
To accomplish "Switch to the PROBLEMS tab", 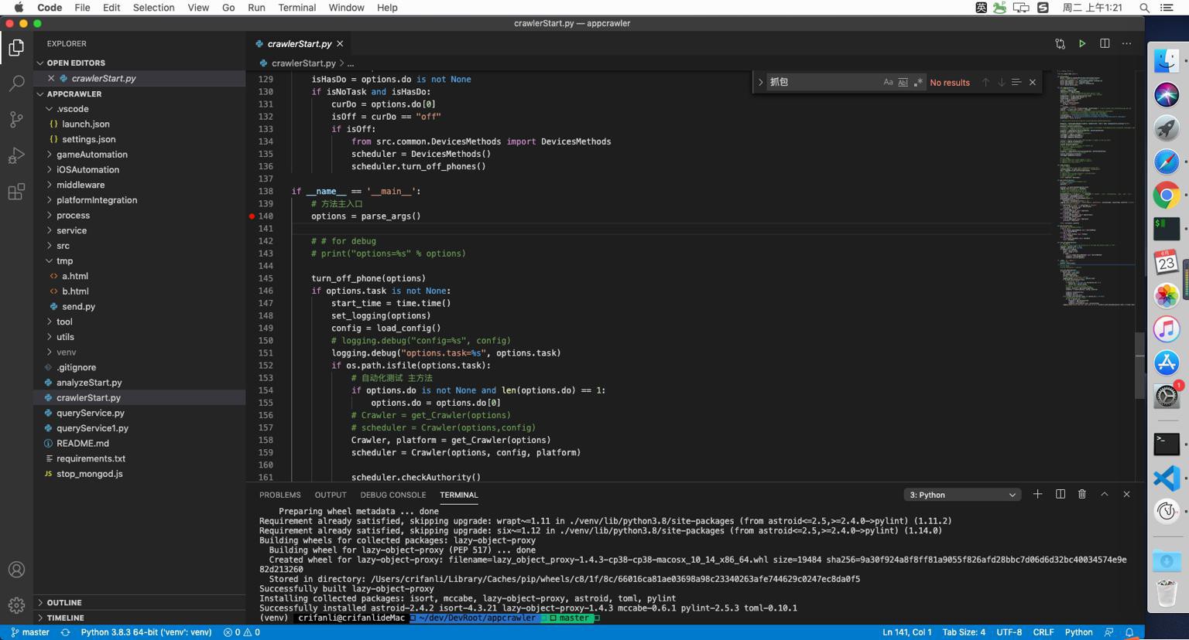I will pyautogui.click(x=279, y=495).
